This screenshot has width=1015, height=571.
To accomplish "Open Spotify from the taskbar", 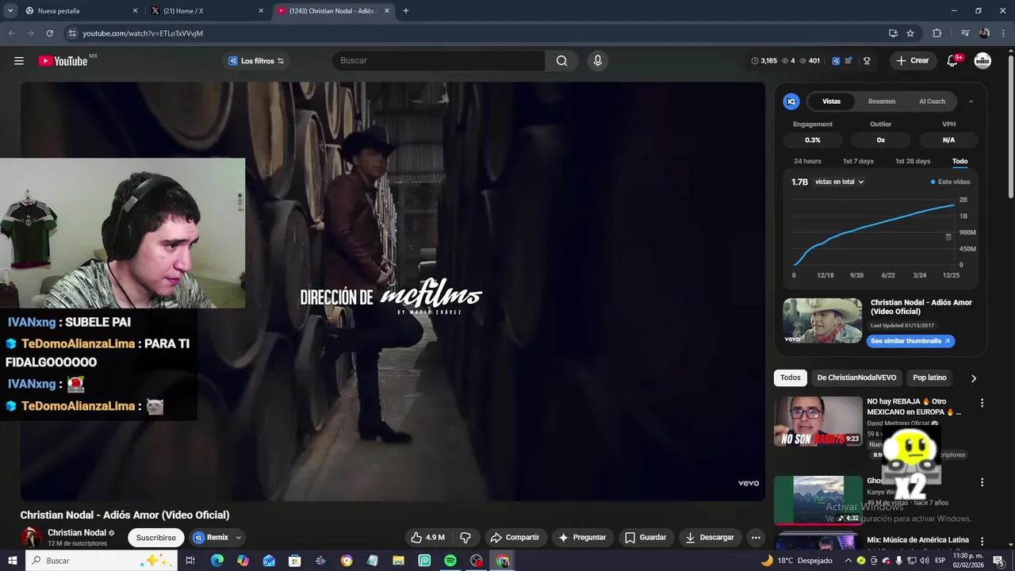I will 450,561.
